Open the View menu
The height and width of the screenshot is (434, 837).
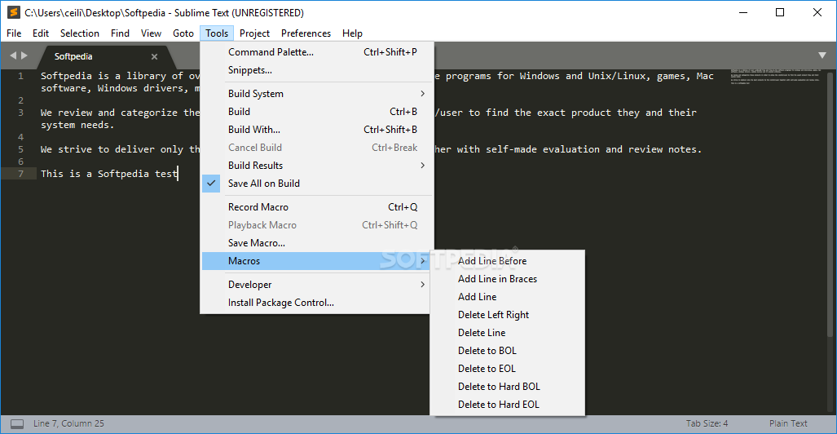point(151,33)
